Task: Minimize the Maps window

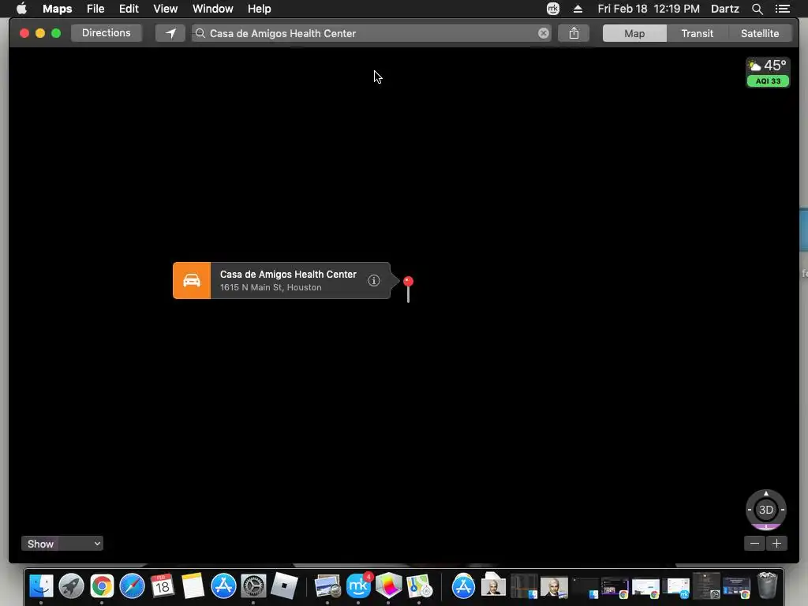Action: (40, 33)
